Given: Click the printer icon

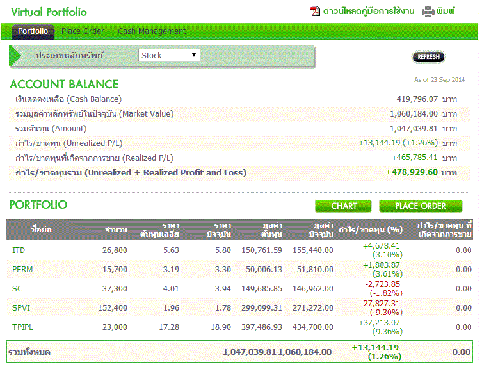Looking at the screenshot, I should (x=428, y=11).
